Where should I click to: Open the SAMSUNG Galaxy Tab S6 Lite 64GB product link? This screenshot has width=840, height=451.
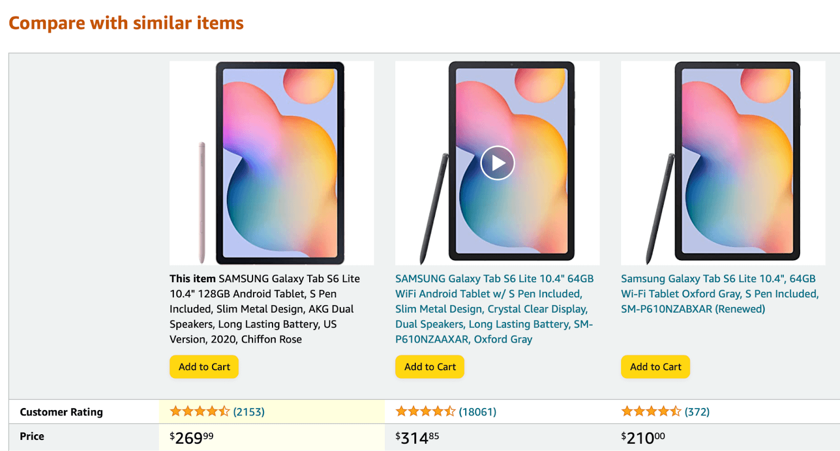pos(493,309)
